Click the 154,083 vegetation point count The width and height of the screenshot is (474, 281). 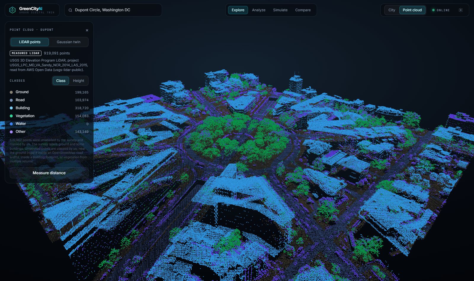coord(82,116)
